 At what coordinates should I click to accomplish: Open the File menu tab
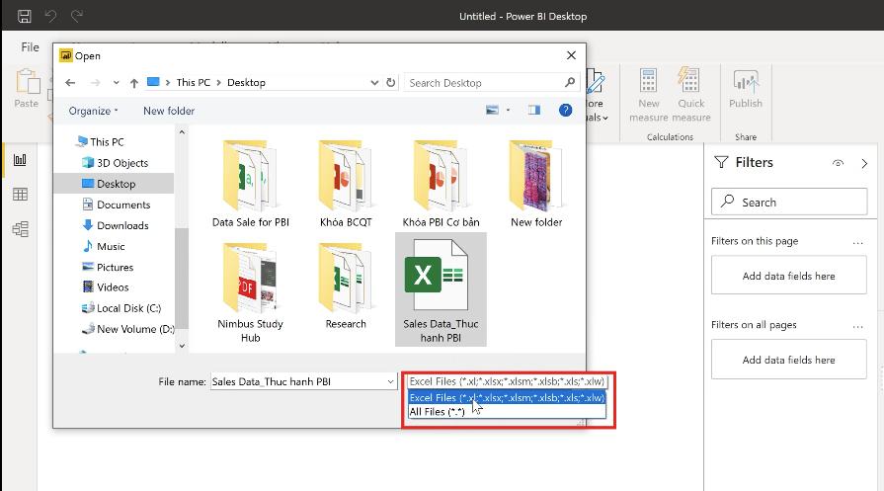31,46
